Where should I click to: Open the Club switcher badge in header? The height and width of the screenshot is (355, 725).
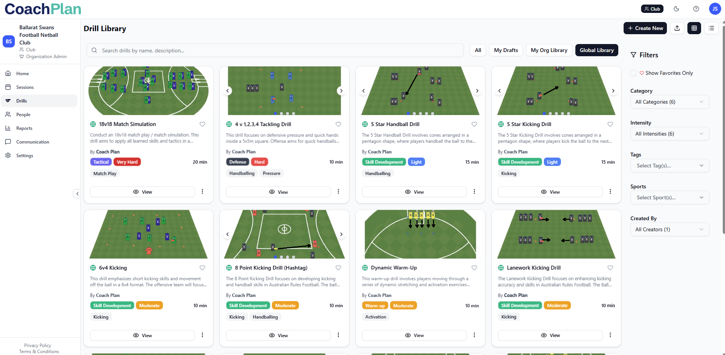pyautogui.click(x=652, y=9)
